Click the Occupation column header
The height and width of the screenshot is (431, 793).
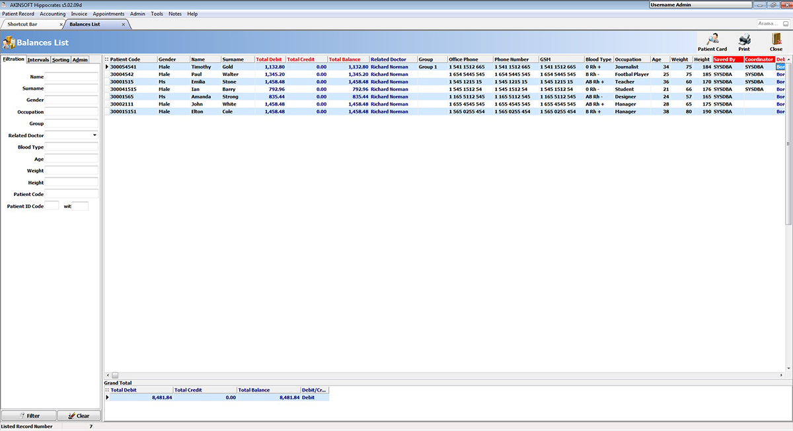[x=632, y=59]
